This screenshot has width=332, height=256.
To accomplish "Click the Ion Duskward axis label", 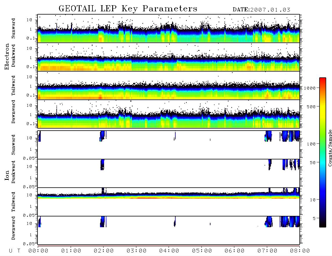I will [x=13, y=172].
